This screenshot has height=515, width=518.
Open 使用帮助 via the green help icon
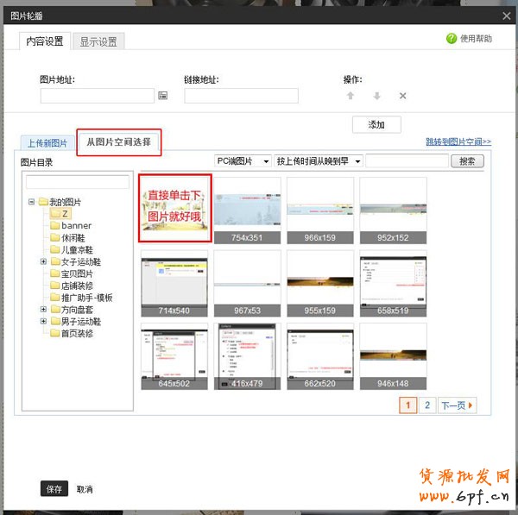click(452, 39)
